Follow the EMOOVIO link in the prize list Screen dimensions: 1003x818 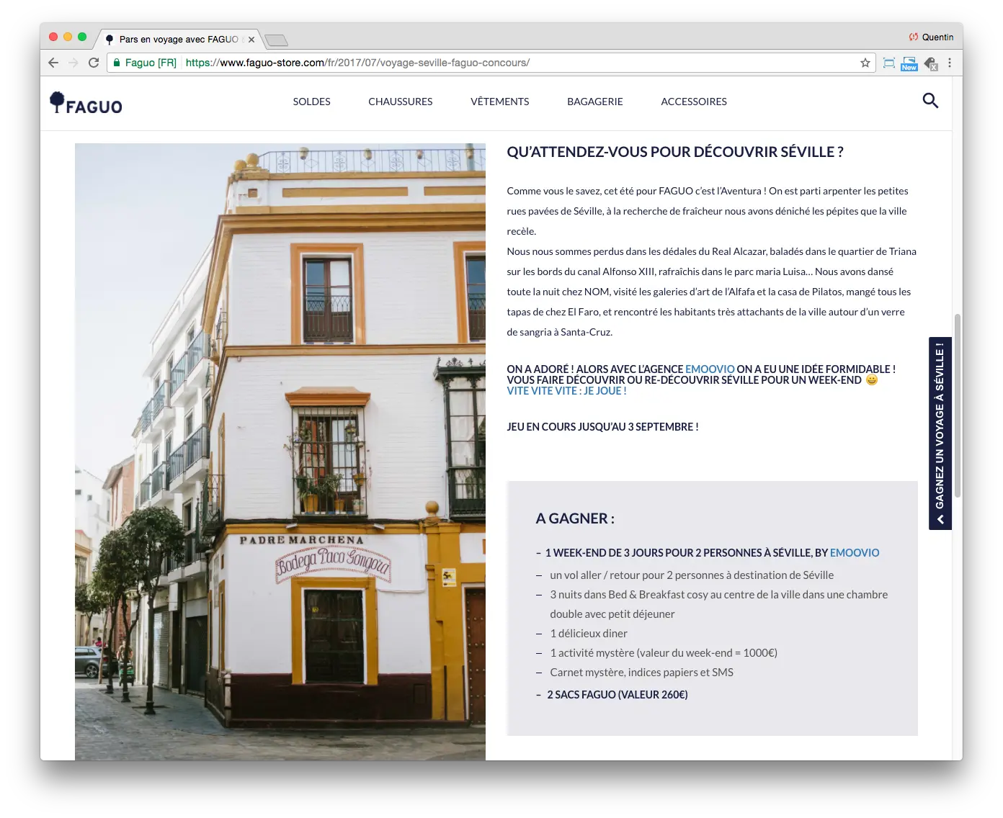[x=855, y=553]
